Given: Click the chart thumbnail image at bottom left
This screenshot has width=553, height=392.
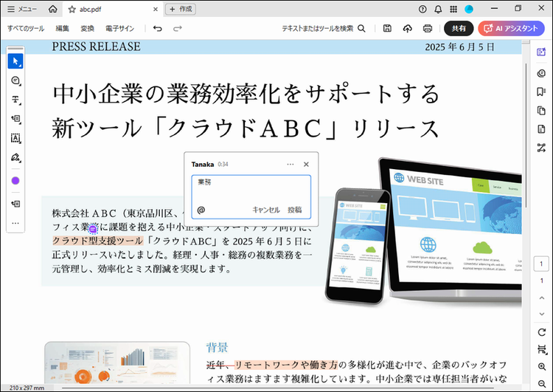Looking at the screenshot, I should point(117,362).
